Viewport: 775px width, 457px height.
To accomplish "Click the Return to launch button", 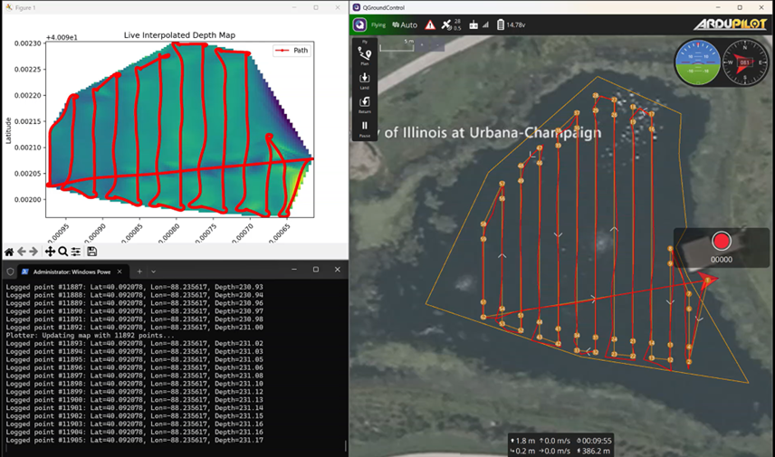I will (x=364, y=104).
